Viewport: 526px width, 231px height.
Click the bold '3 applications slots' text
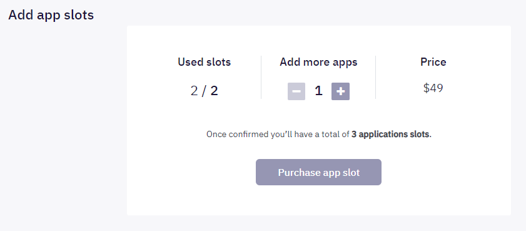click(x=390, y=135)
